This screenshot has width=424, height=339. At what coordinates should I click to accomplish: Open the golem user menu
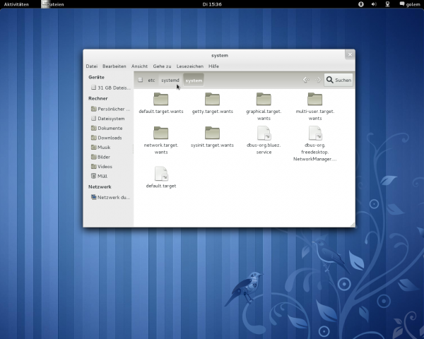[413, 4]
